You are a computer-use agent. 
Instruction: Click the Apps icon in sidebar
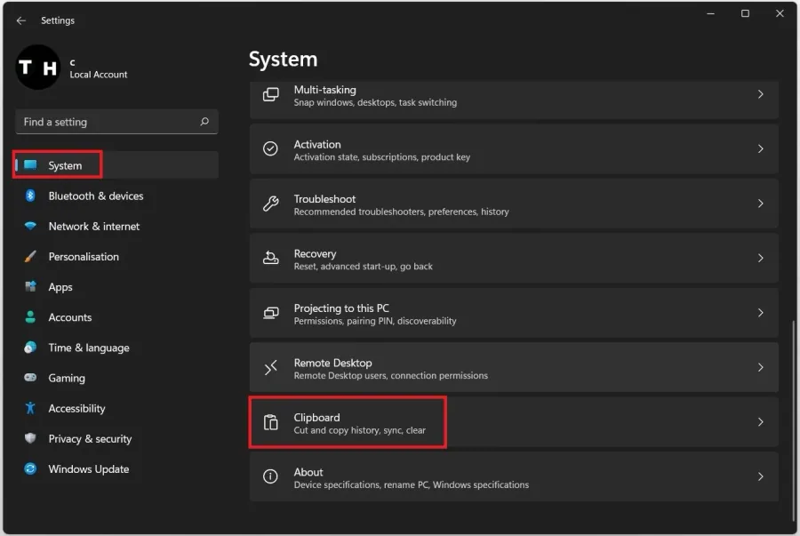pyautogui.click(x=30, y=286)
